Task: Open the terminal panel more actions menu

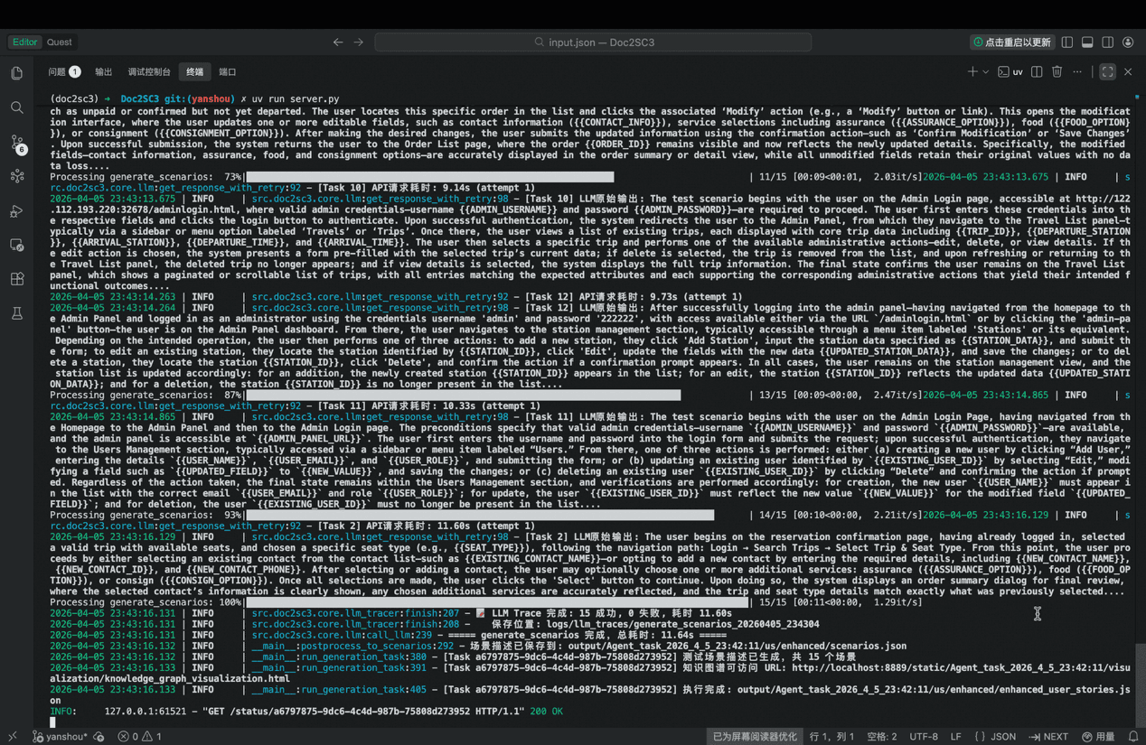Action: (1077, 72)
